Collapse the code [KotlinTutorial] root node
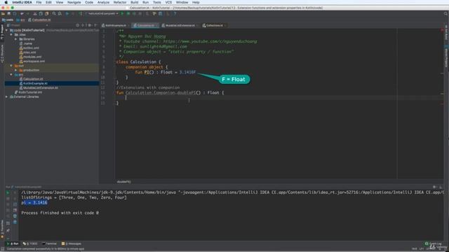This screenshot has width=449, height=252. coord(6,30)
